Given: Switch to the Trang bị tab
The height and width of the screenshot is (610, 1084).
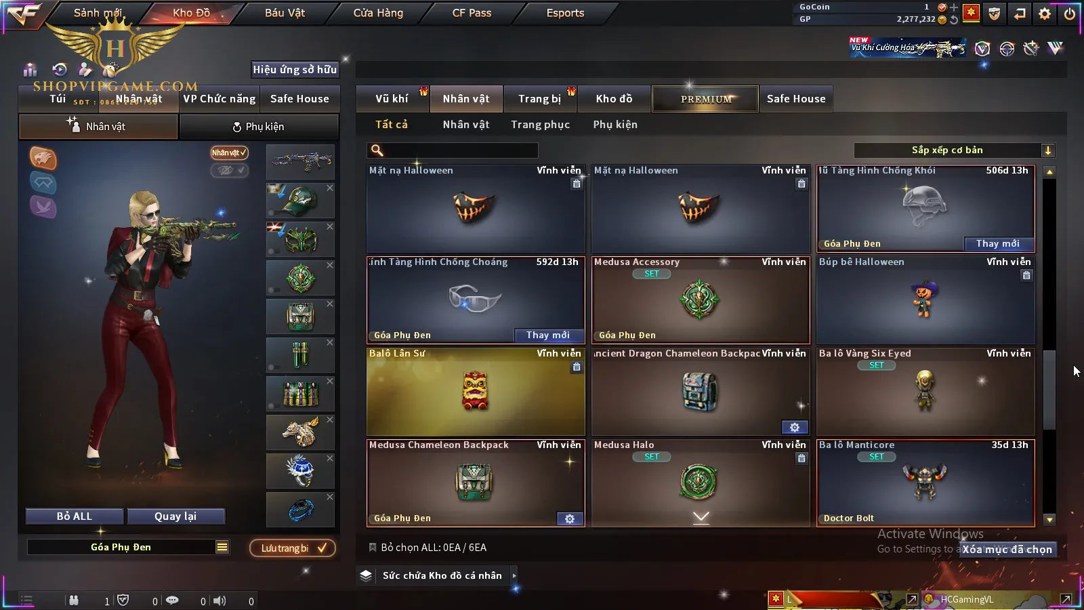Looking at the screenshot, I should [x=539, y=99].
